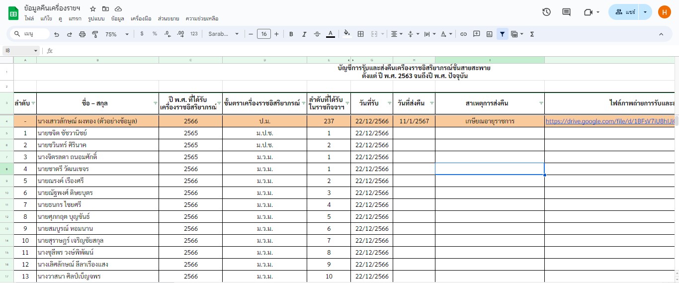Screen dimensions: 679x283
Task: Click the แชร์ share button
Action: (x=624, y=12)
